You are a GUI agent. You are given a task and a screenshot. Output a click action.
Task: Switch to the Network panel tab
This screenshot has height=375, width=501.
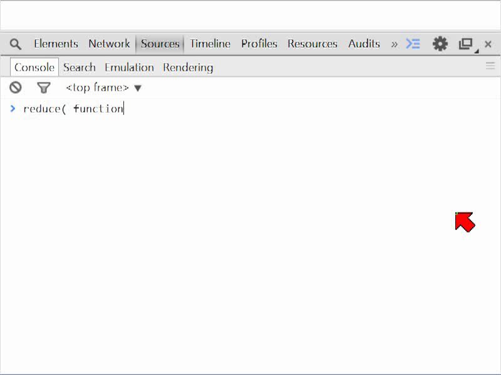coord(109,44)
